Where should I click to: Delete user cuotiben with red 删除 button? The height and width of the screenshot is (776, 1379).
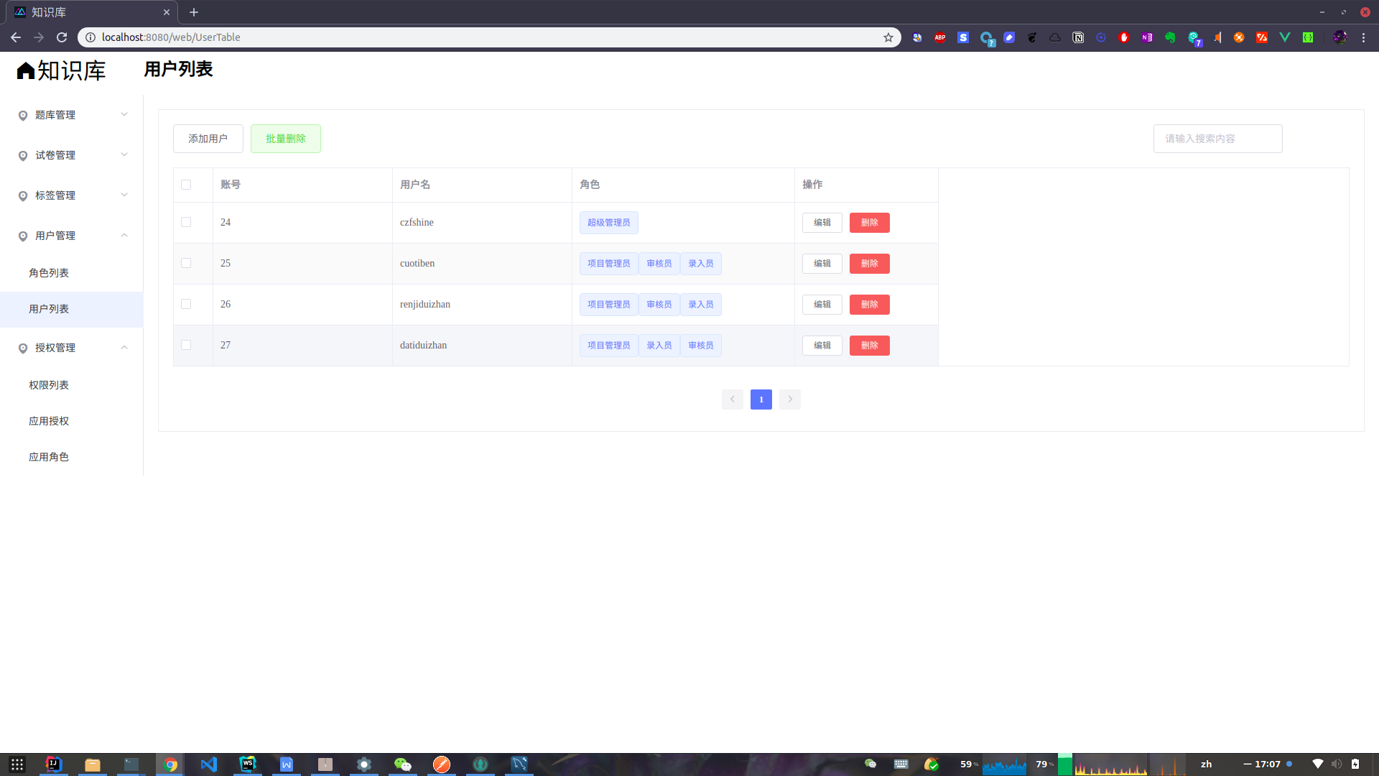(869, 264)
